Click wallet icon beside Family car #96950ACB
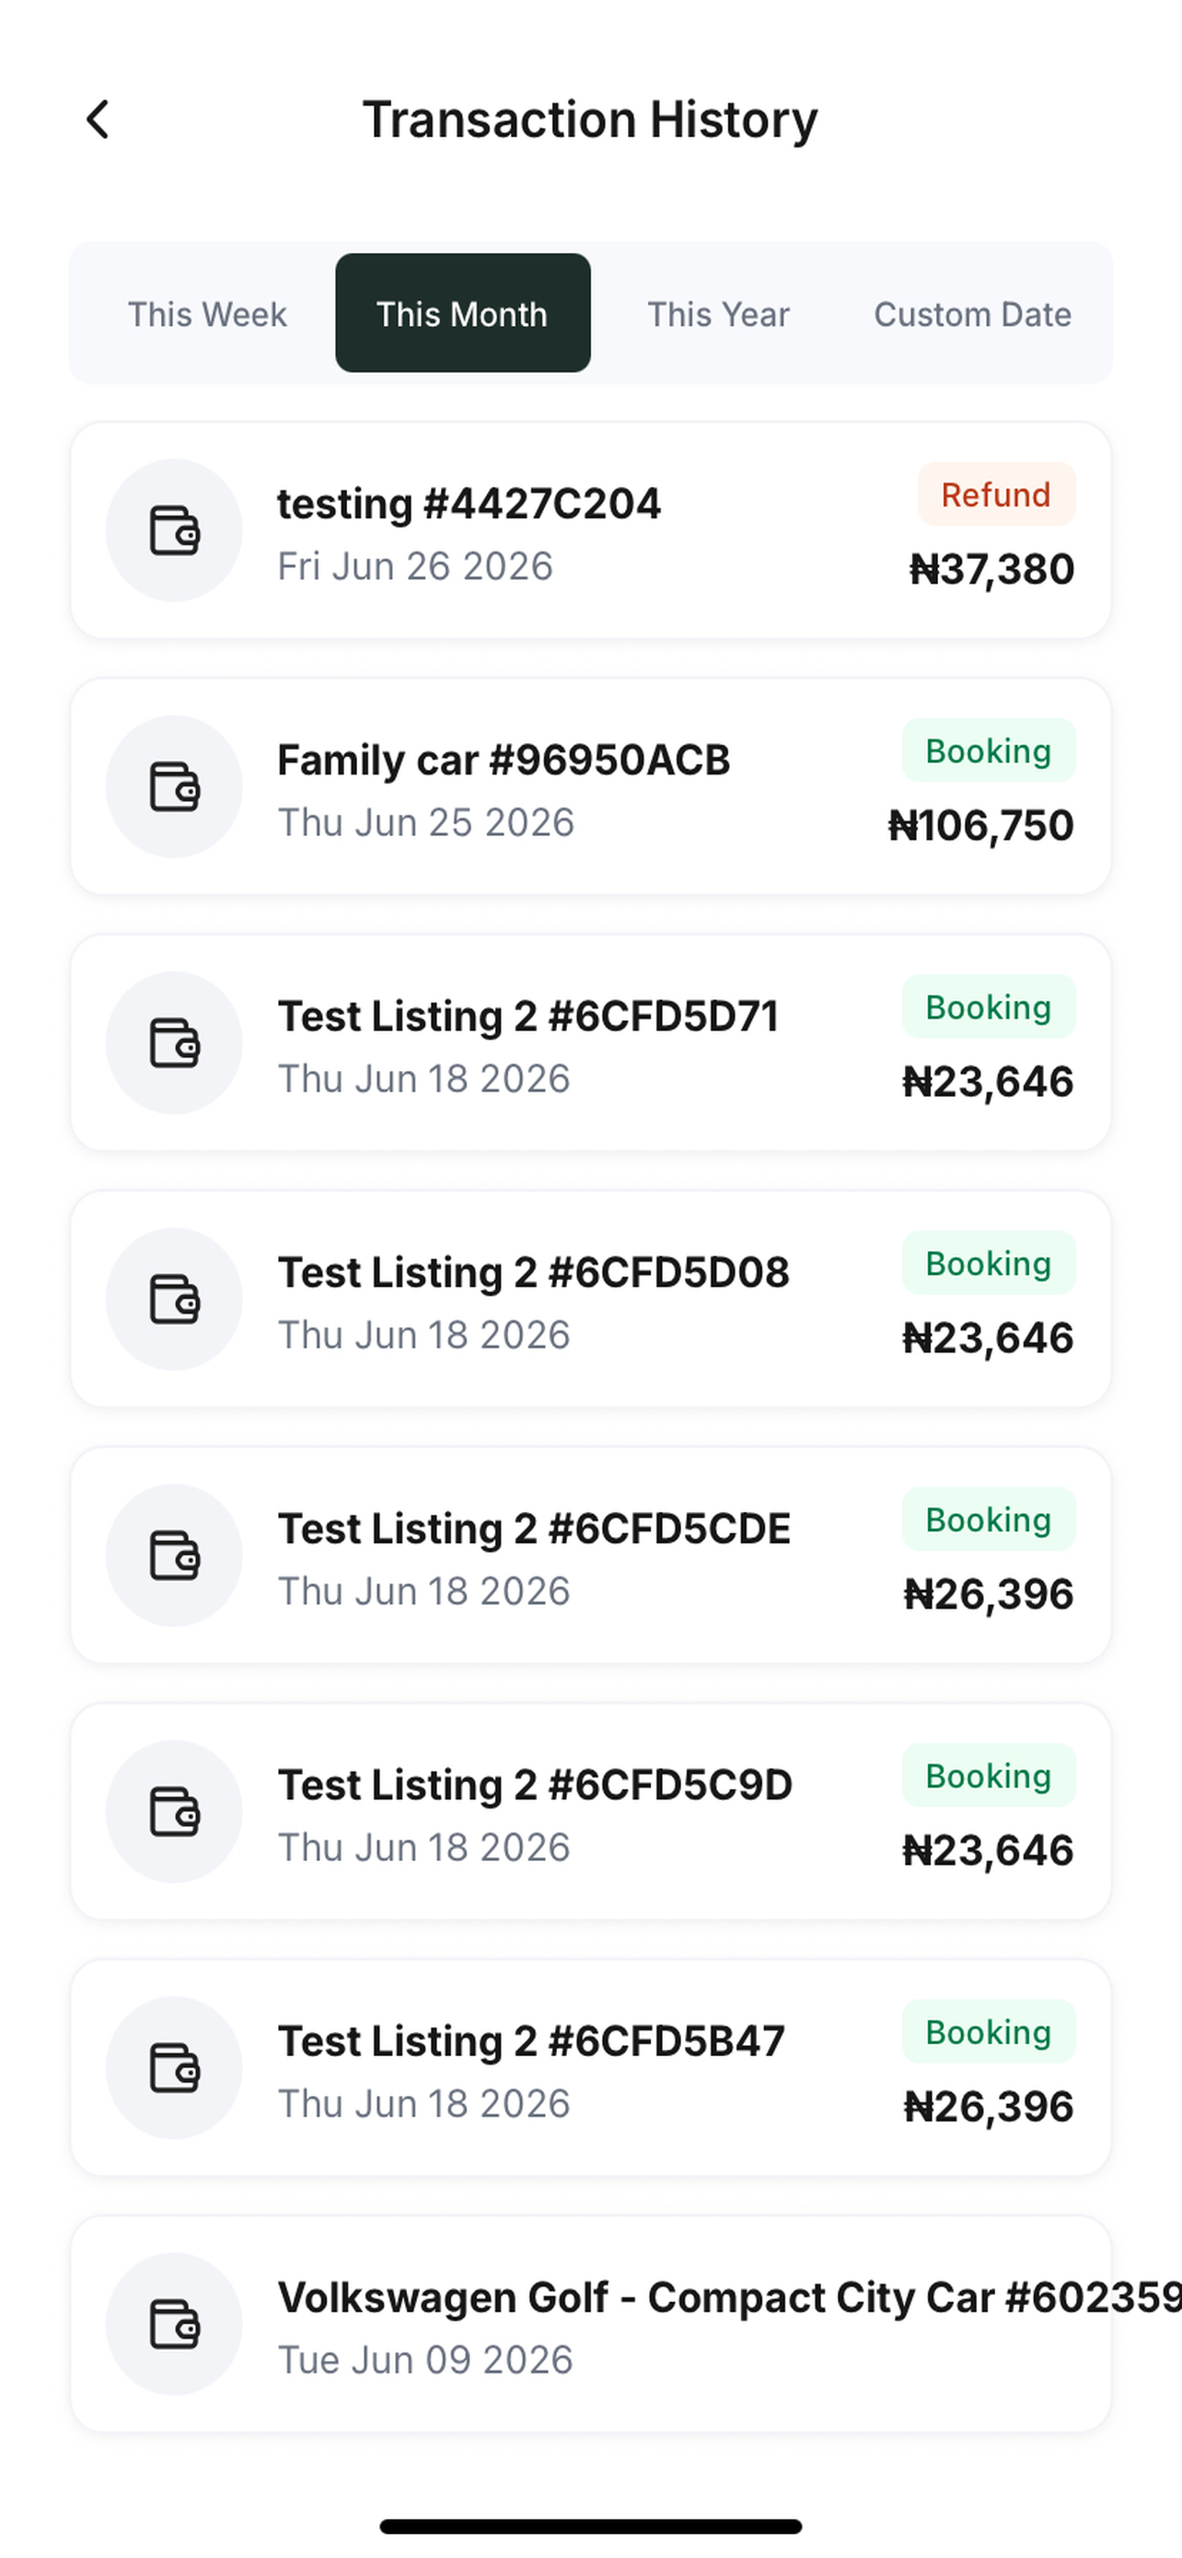This screenshot has width=1182, height=2558. 175,786
